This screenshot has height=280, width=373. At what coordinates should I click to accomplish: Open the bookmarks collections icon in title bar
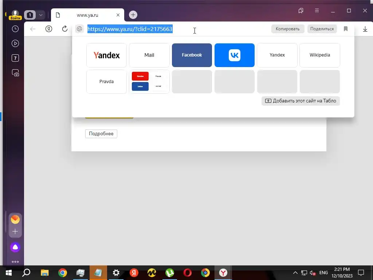tap(301, 11)
